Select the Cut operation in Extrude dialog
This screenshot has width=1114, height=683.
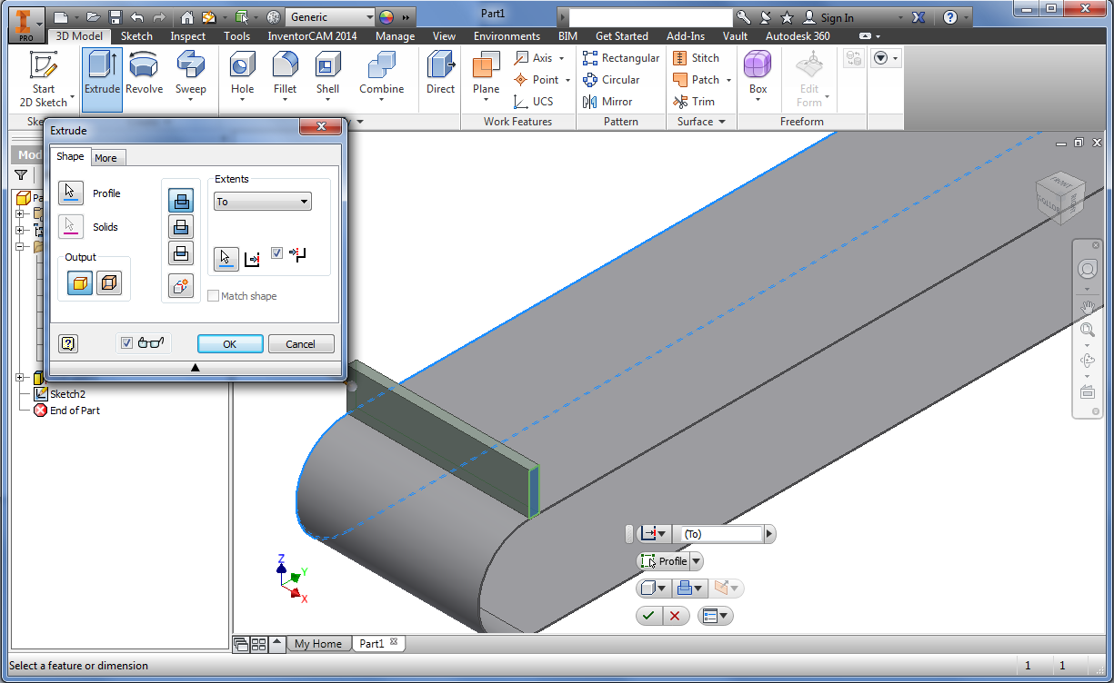click(181, 227)
